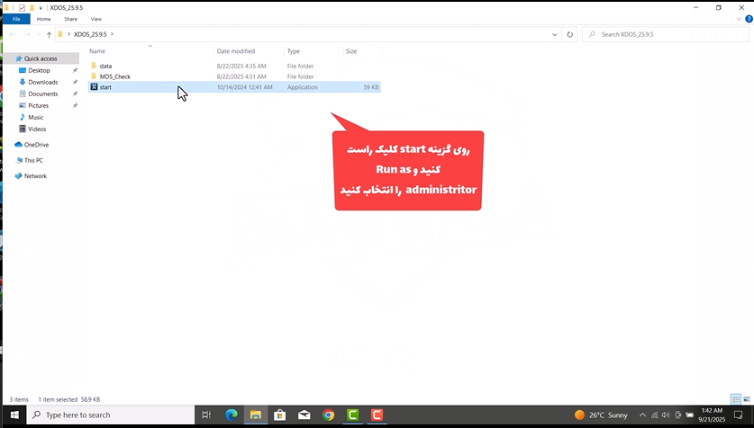
Task: Sort files by the Date modified column
Action: coord(236,51)
